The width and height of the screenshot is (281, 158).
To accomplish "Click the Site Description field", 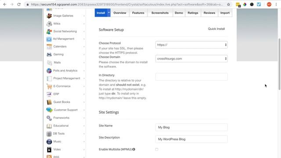I will [x=191, y=139].
